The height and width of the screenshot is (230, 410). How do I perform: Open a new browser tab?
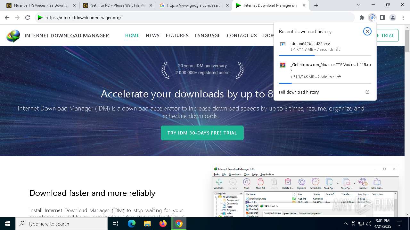[316, 5]
